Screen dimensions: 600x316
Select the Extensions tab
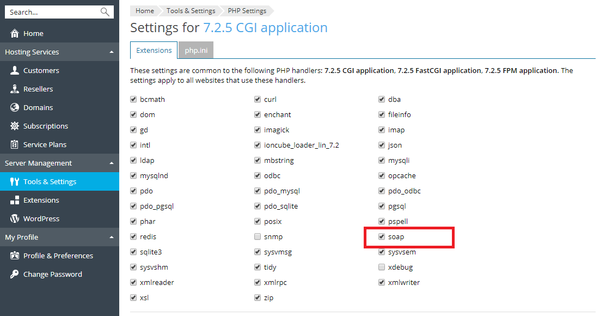154,50
